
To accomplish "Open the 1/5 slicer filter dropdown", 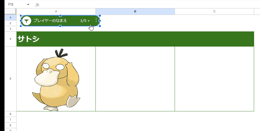I will (x=85, y=21).
